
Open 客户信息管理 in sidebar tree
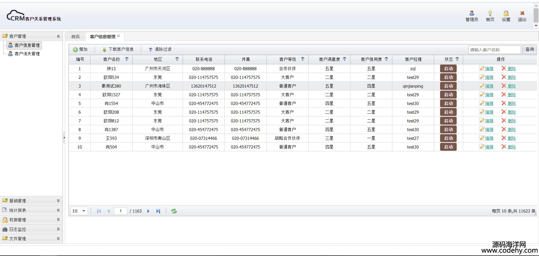[24, 45]
